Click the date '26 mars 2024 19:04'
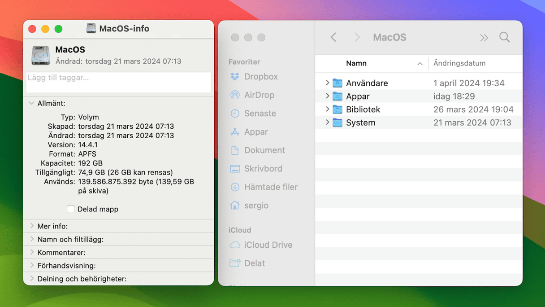 [x=473, y=110]
